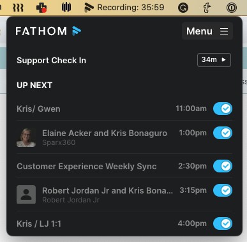
Task: Click the wavy lines menu bar icon
Action: (x=18, y=8)
